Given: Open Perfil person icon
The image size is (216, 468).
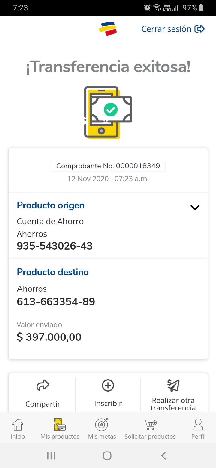Looking at the screenshot, I should tap(198, 425).
